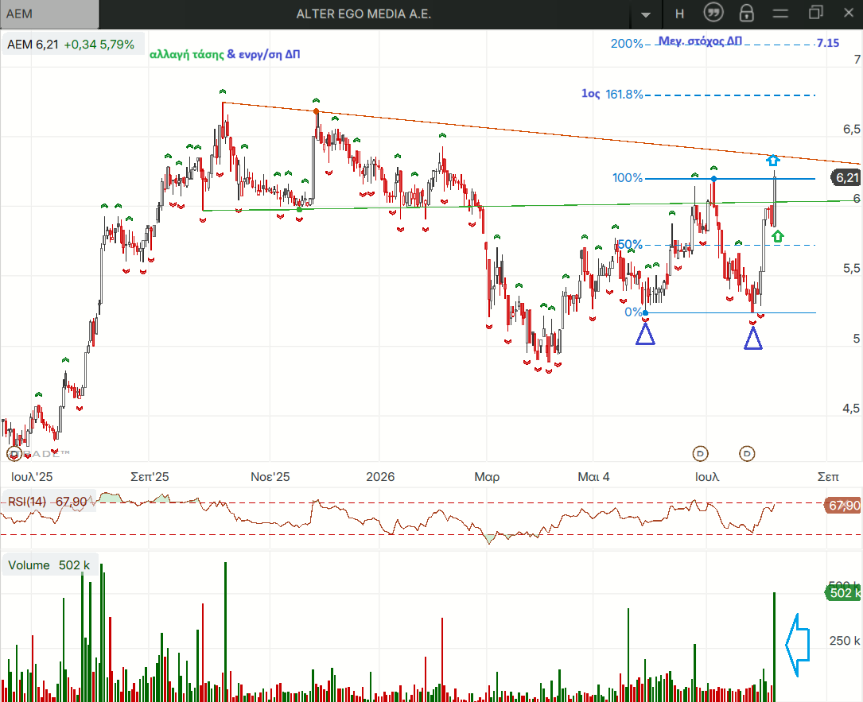863x702 pixels.
Task: Click the second D dividend marker before Σεπ
Action: (x=747, y=453)
